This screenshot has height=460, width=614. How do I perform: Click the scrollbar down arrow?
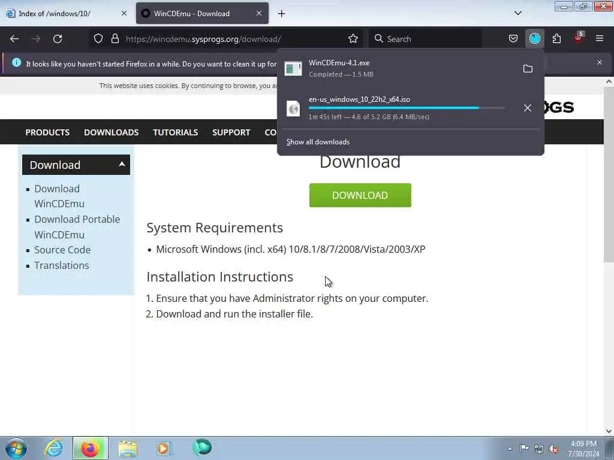[x=609, y=431]
